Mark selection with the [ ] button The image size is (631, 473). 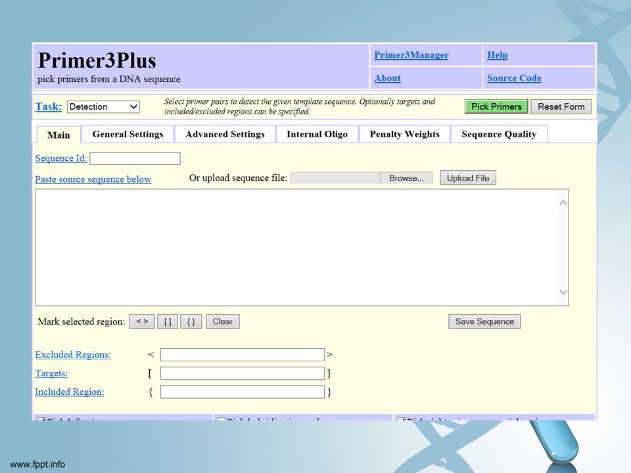point(168,321)
